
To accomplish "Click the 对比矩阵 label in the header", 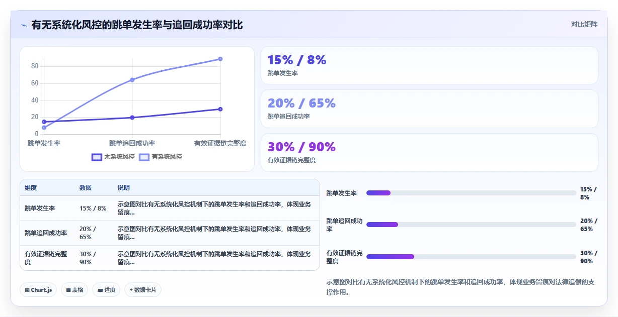I will (x=584, y=24).
